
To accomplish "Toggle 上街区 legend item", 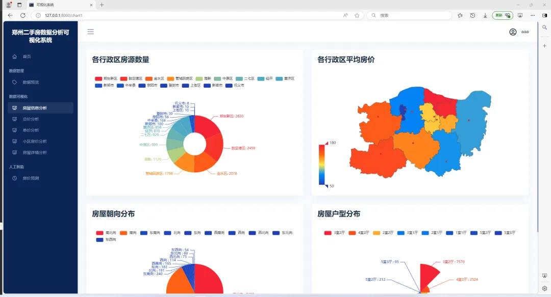I will (x=191, y=85).
